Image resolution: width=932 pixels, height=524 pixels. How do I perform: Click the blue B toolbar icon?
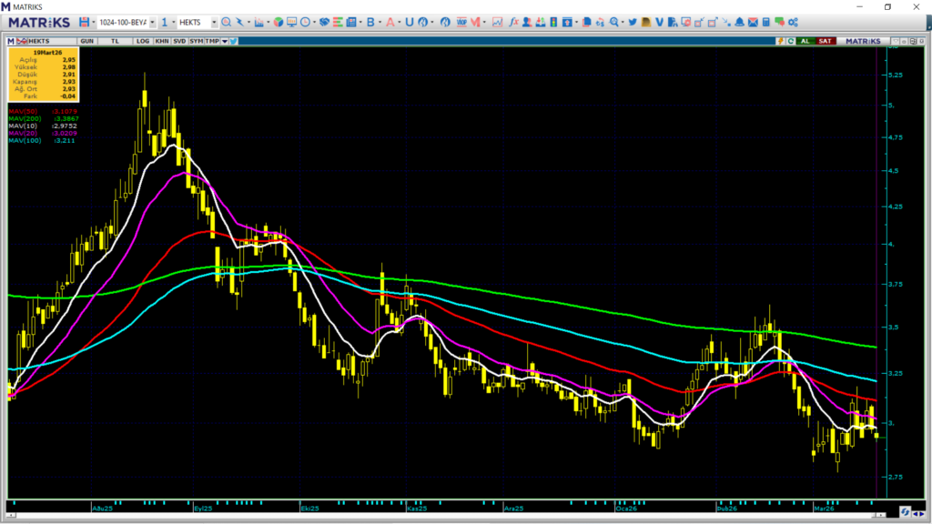pyautogui.click(x=370, y=22)
